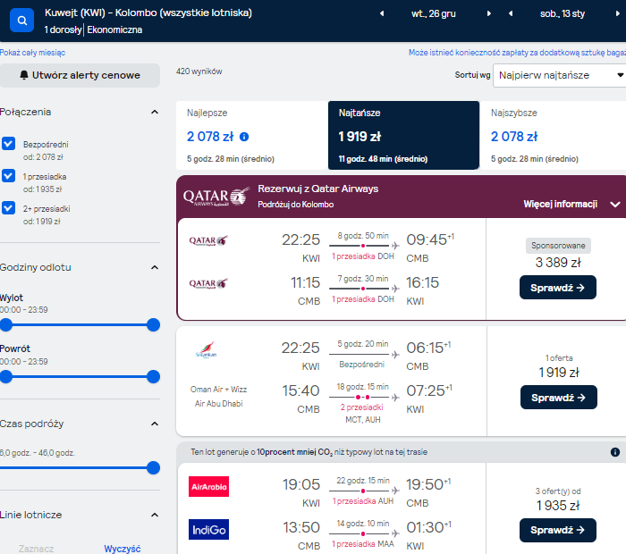Click the Qatar Airways banner logo
Screen dimensions: 626x554
tap(216, 197)
